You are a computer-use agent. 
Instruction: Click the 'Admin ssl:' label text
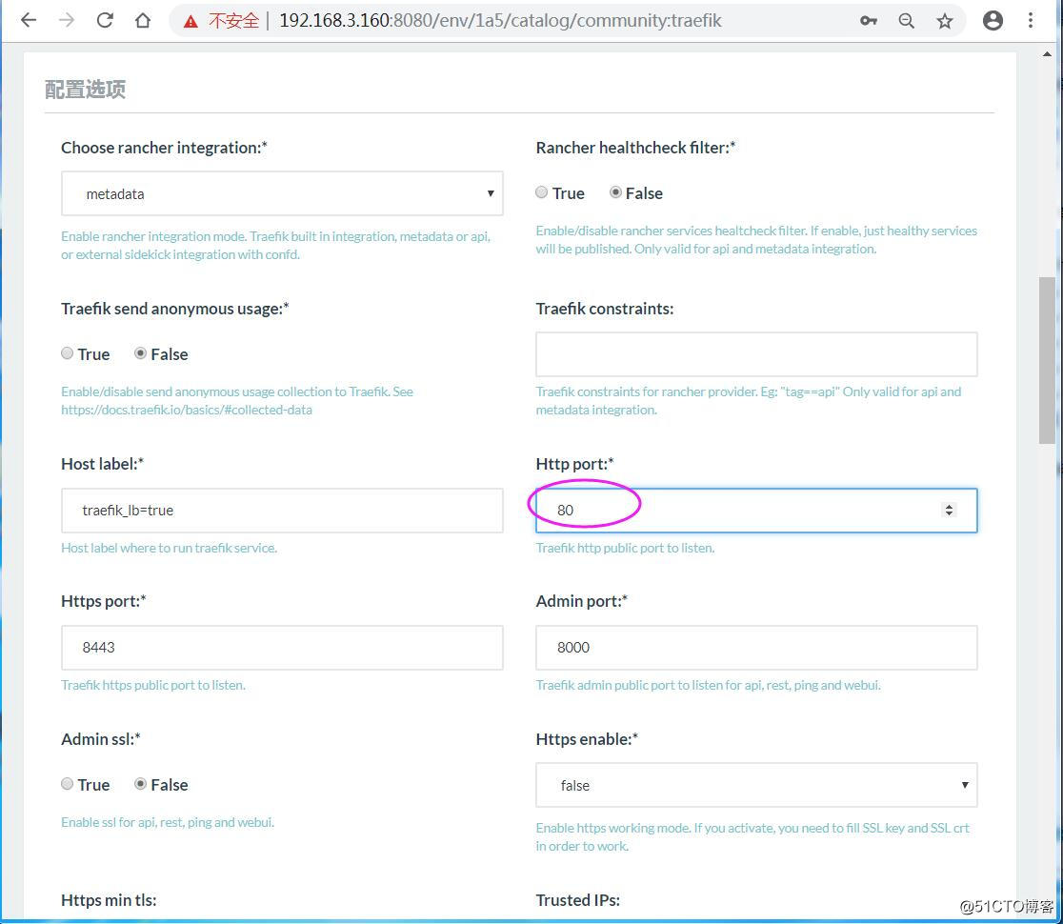point(100,739)
